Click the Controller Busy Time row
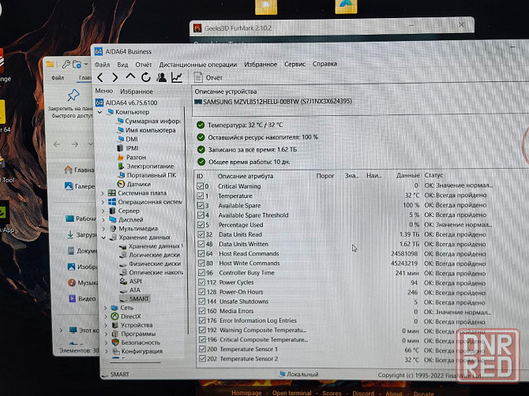529x396 pixels. 343,273
